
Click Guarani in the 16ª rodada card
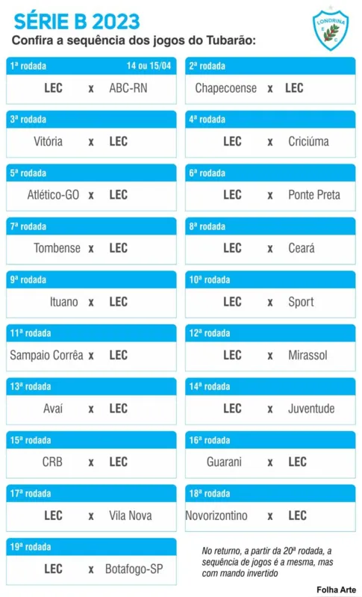coord(224,462)
